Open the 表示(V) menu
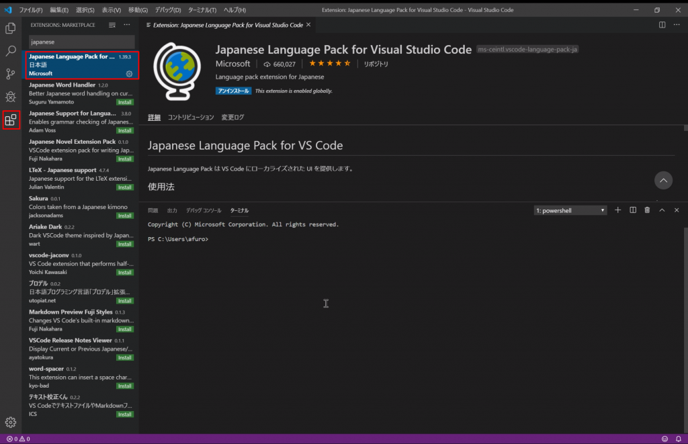 point(112,9)
